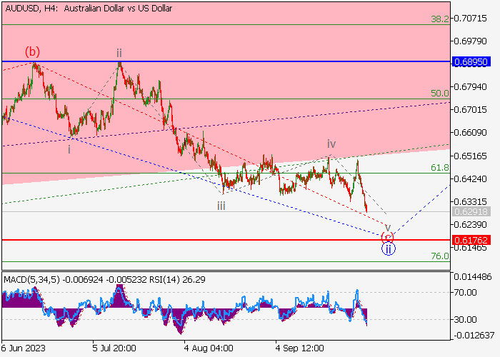Click the 70.00 RSI level
Viewport: 500px width, 357px height.
point(465,292)
